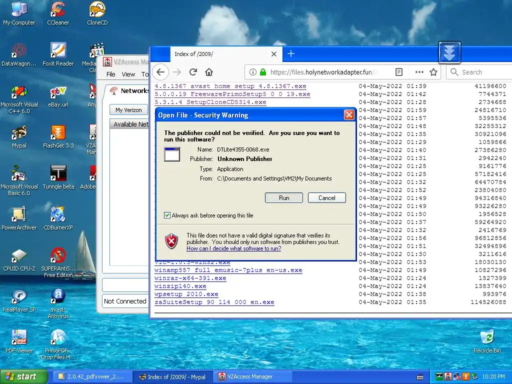Open My Computer desktop icon

(x=19, y=13)
